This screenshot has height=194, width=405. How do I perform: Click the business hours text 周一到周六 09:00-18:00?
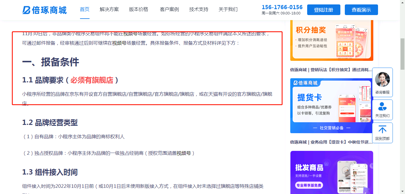pos(281,13)
